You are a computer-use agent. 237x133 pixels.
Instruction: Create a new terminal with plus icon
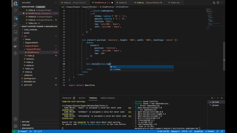pyautogui.click(x=212, y=98)
